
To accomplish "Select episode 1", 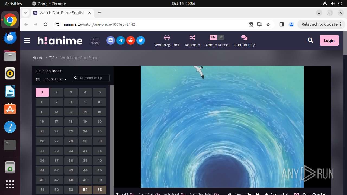I will pyautogui.click(x=42, y=92).
